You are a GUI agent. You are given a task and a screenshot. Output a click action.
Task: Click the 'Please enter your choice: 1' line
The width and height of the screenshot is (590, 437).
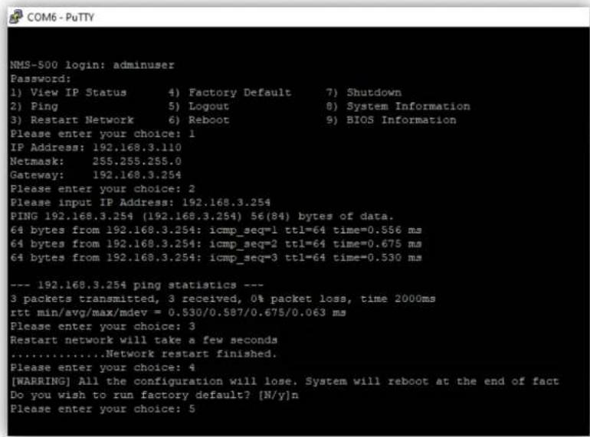tap(103, 134)
